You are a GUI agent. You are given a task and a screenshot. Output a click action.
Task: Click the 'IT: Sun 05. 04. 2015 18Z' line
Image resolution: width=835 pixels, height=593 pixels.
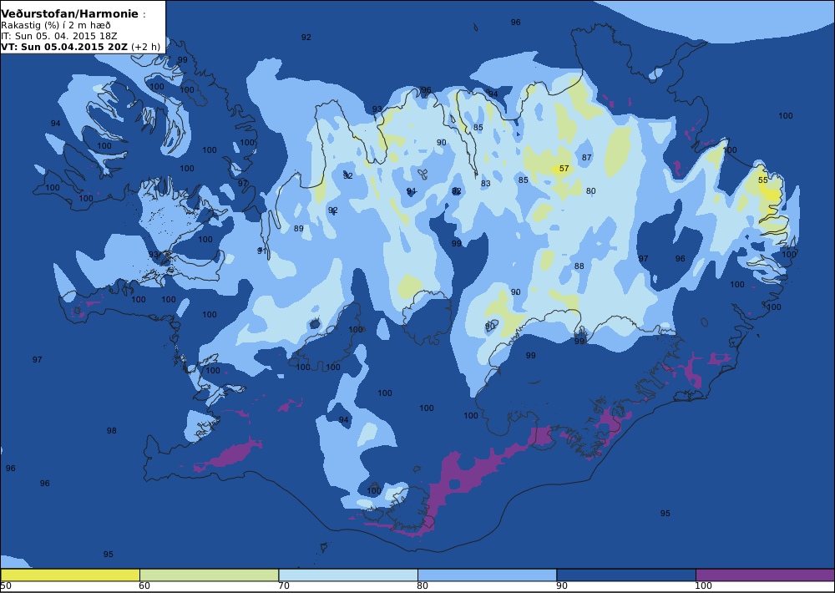tap(59, 36)
